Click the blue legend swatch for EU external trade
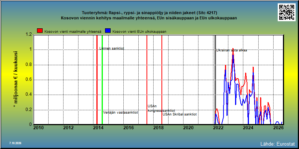The image size is (299, 149). click(x=108, y=31)
